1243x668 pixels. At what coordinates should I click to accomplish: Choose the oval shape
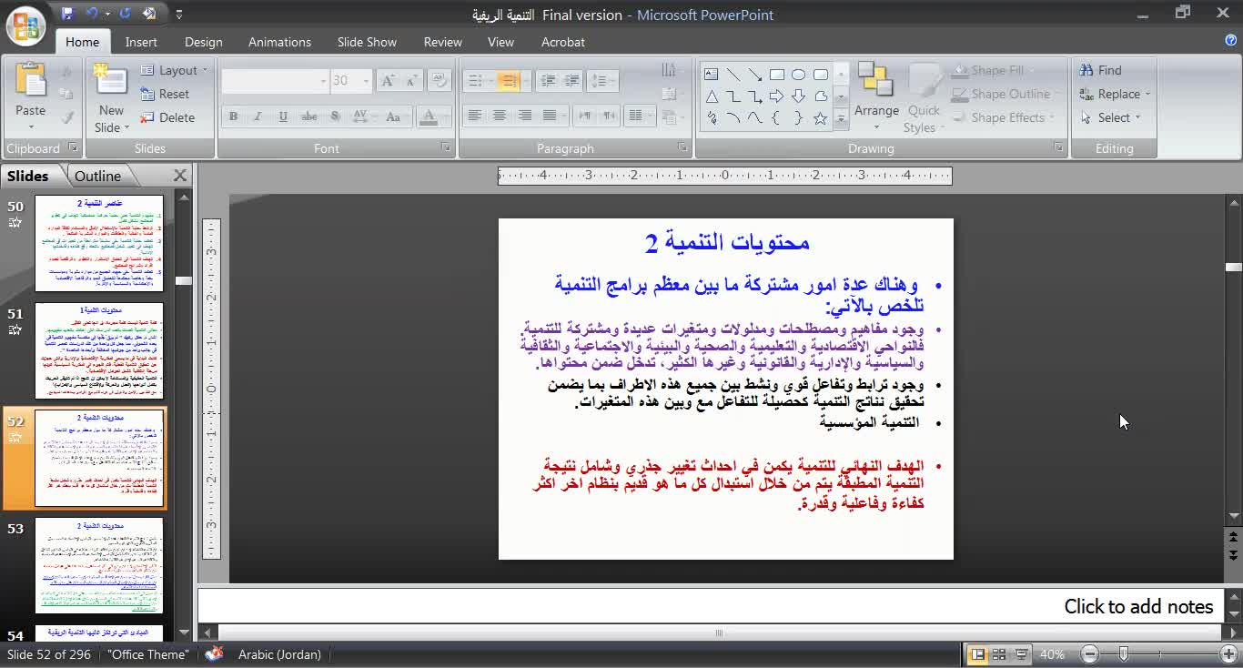click(798, 75)
